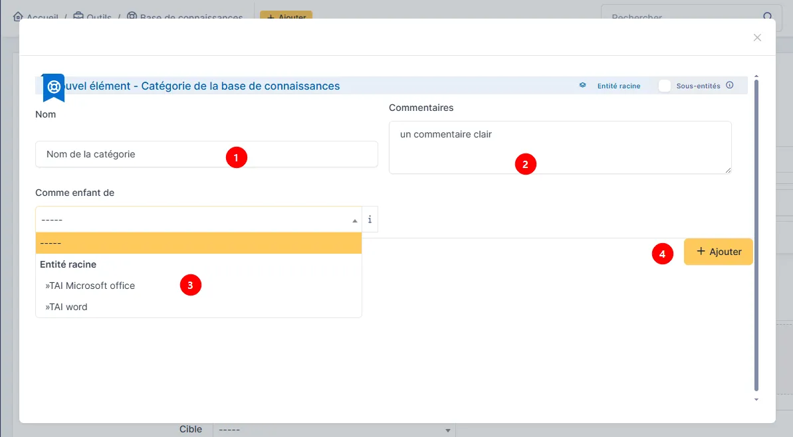Viewport: 793px width, 437px height.
Task: Click the entity layers icon beside Entité racine
Action: (x=582, y=86)
